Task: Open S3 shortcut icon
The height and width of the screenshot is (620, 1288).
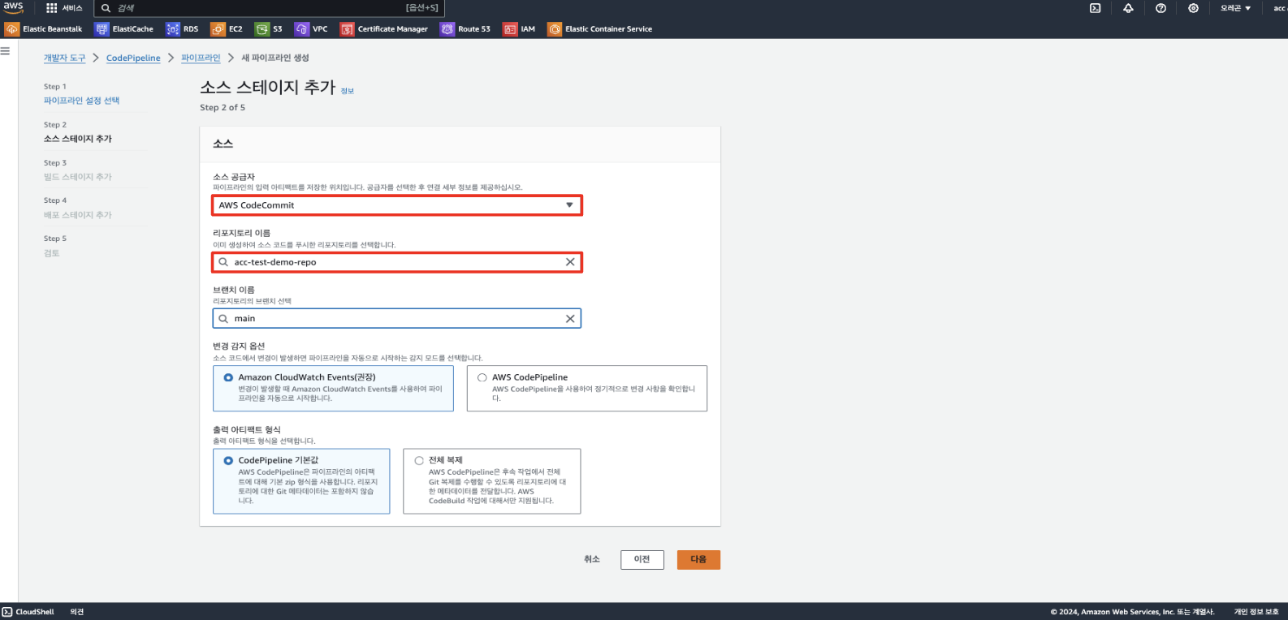Action: (x=261, y=29)
